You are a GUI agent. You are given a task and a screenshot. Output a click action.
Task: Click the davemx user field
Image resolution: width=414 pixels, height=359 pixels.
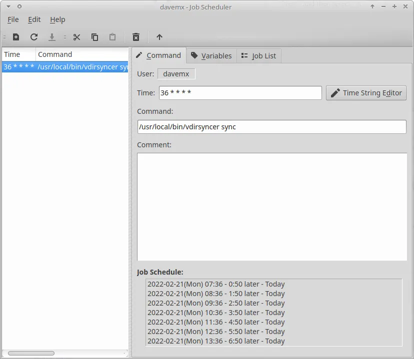pos(176,74)
